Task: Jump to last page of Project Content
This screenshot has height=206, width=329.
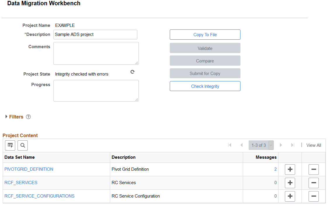Action: coord(292,145)
